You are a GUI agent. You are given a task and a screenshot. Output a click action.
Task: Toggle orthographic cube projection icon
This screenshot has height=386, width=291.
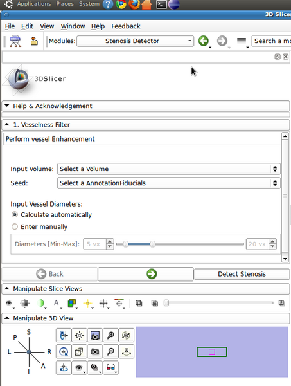point(80,352)
